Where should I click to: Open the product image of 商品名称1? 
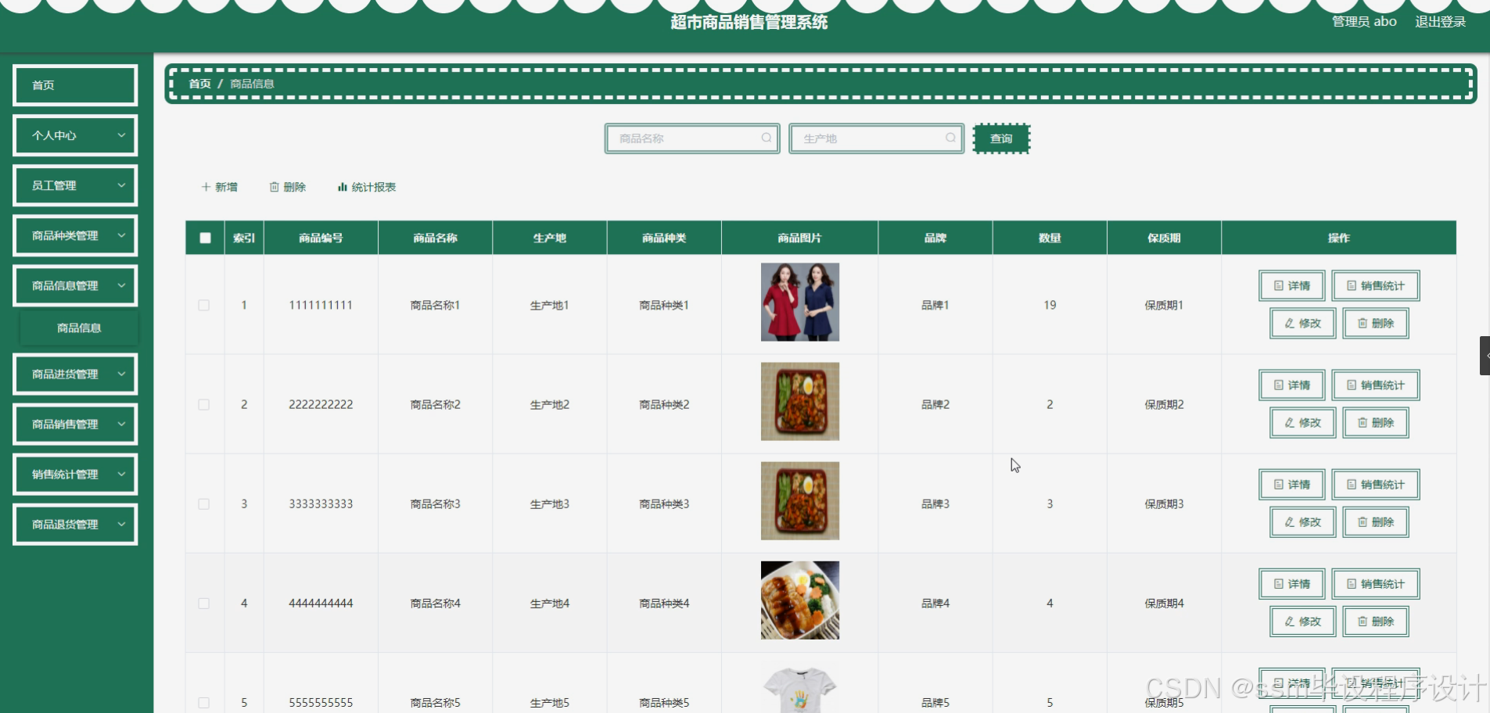799,302
